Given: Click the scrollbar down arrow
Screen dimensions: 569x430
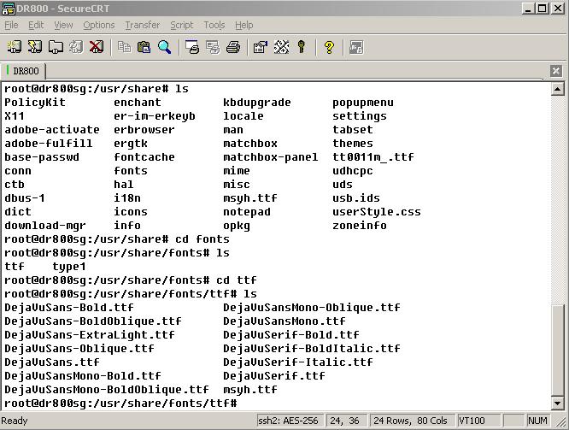Looking at the screenshot, I should (x=557, y=403).
